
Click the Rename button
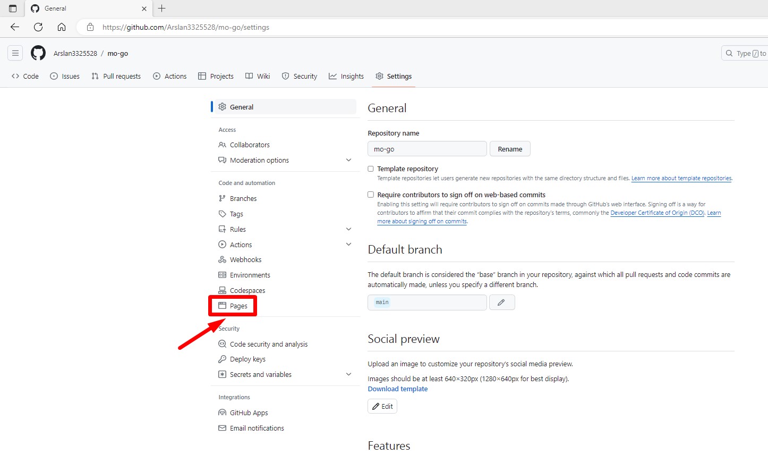tap(510, 149)
